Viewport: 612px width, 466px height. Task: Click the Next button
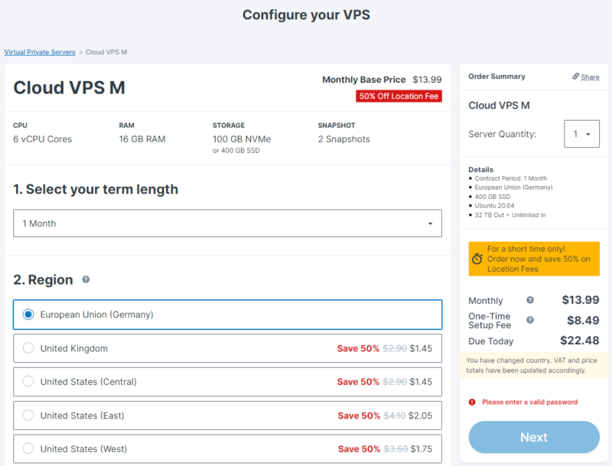(x=533, y=437)
